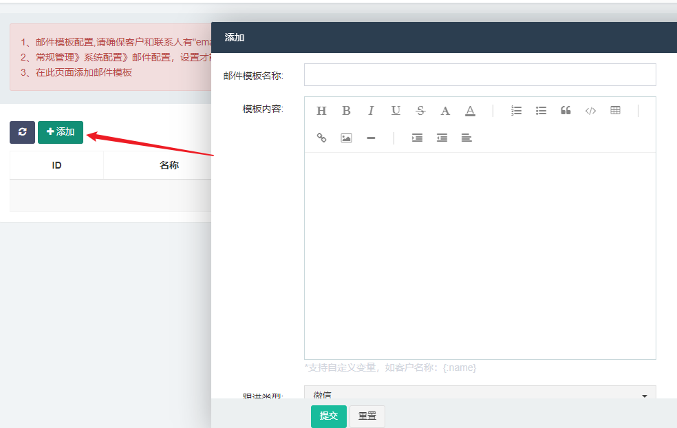Click the +添加 add button

point(61,132)
